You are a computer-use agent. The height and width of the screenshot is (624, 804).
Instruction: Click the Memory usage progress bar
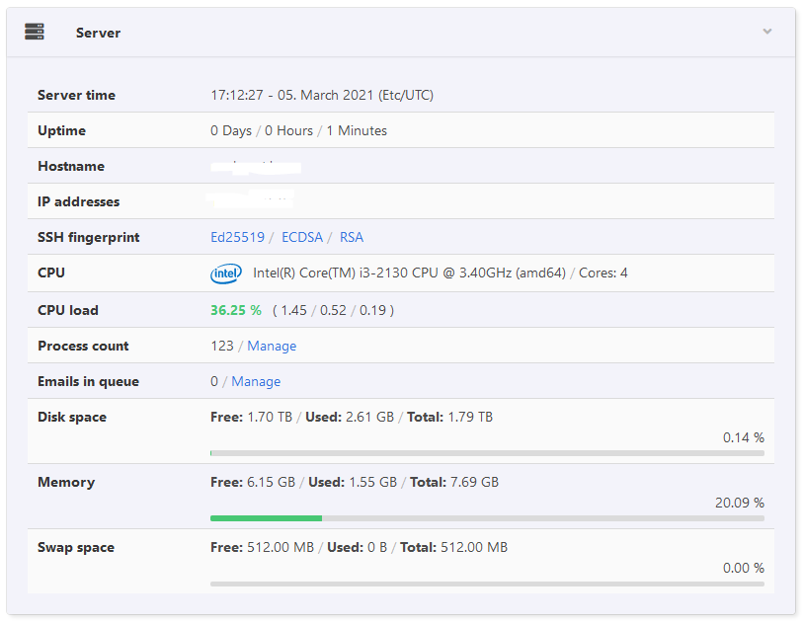pos(487,517)
